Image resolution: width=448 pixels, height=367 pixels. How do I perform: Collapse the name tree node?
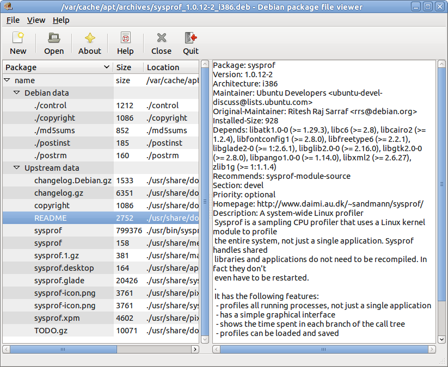7,79
